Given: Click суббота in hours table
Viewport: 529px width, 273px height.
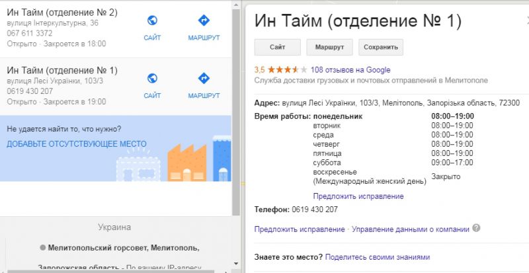Looking at the screenshot, I should 327,163.
